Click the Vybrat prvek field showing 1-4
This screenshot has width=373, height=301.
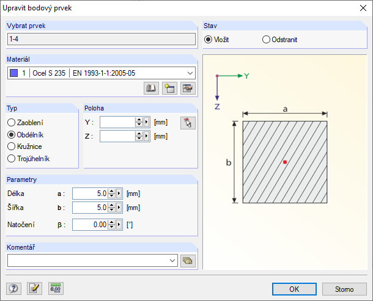(x=102, y=39)
